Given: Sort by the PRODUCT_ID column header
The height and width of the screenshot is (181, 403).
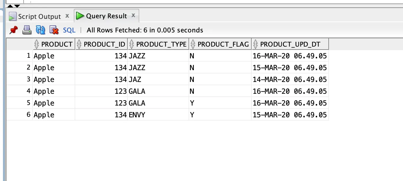Looking at the screenshot, I should (x=104, y=45).
